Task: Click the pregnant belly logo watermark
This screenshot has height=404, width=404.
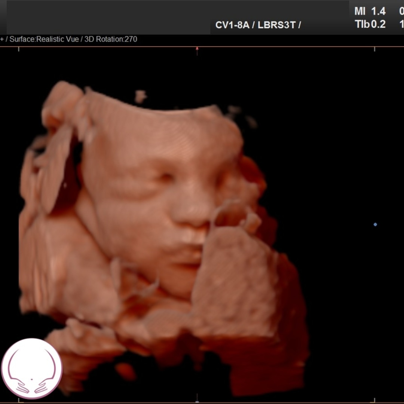Action: [32, 368]
